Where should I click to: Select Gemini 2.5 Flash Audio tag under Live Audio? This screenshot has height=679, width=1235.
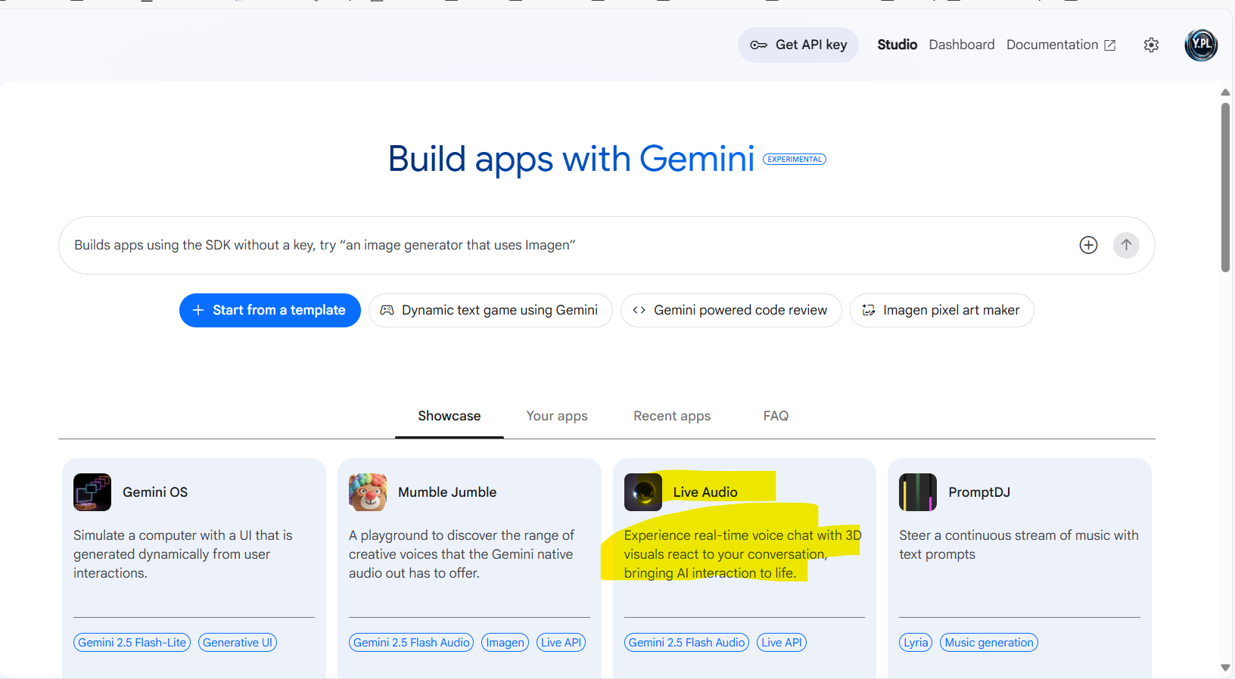686,643
